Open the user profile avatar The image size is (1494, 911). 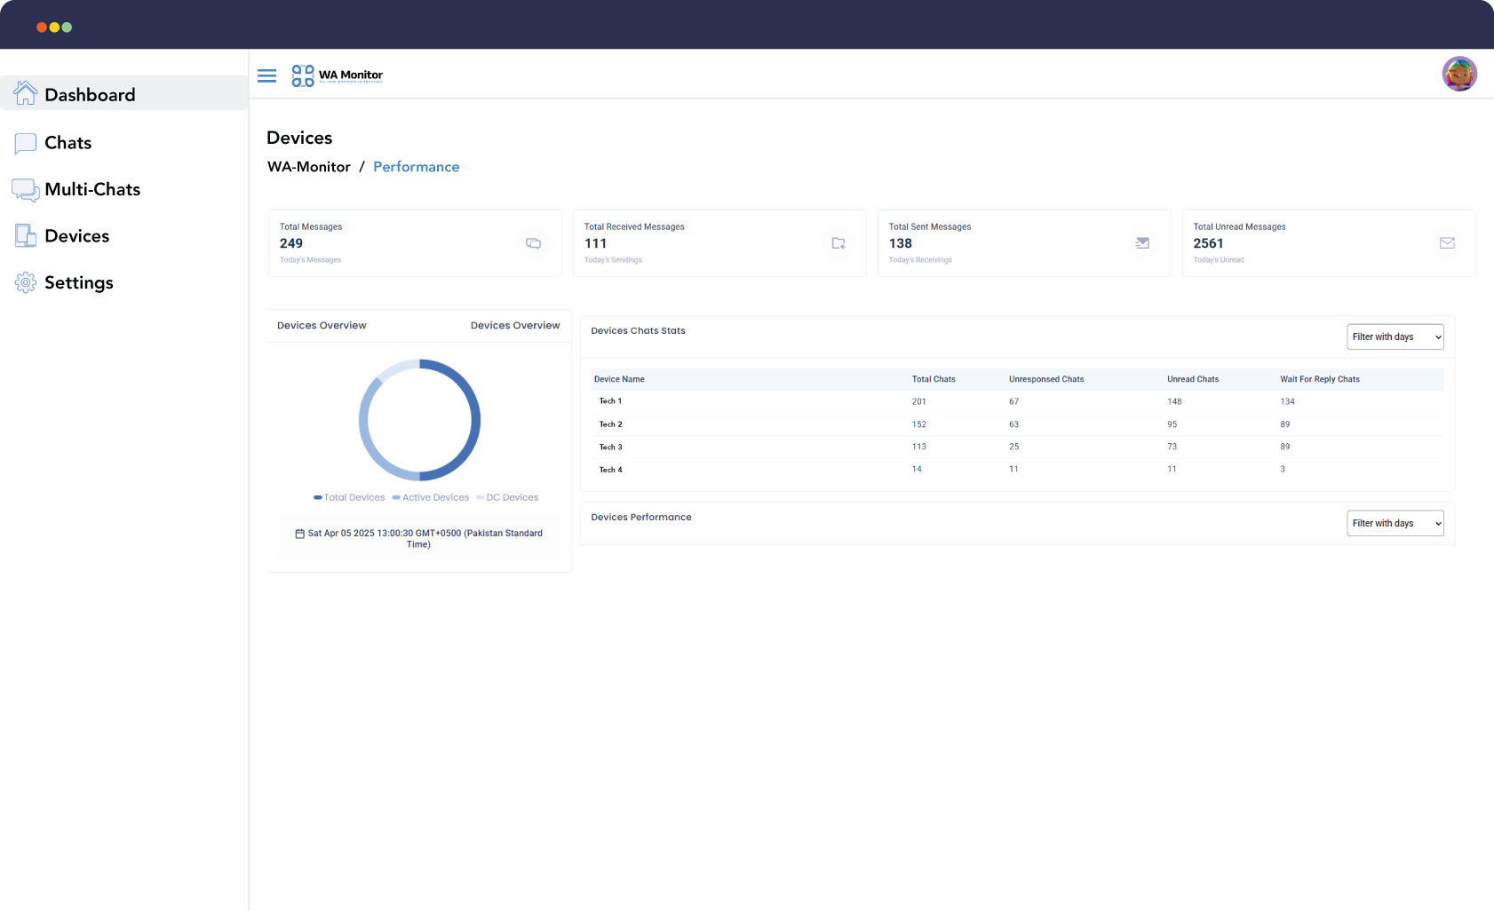pyautogui.click(x=1458, y=74)
